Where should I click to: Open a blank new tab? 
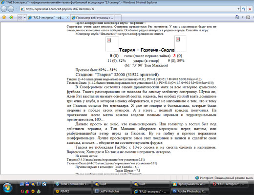click(x=118, y=18)
